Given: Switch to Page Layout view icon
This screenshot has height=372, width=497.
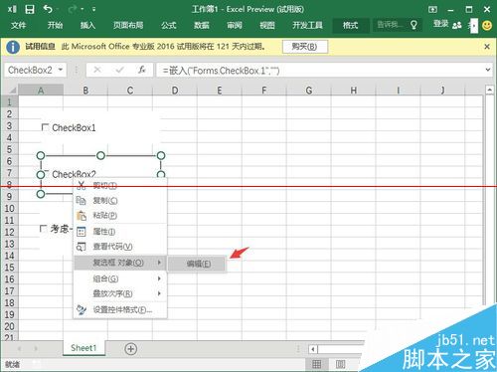Looking at the screenshot, I should [x=340, y=365].
